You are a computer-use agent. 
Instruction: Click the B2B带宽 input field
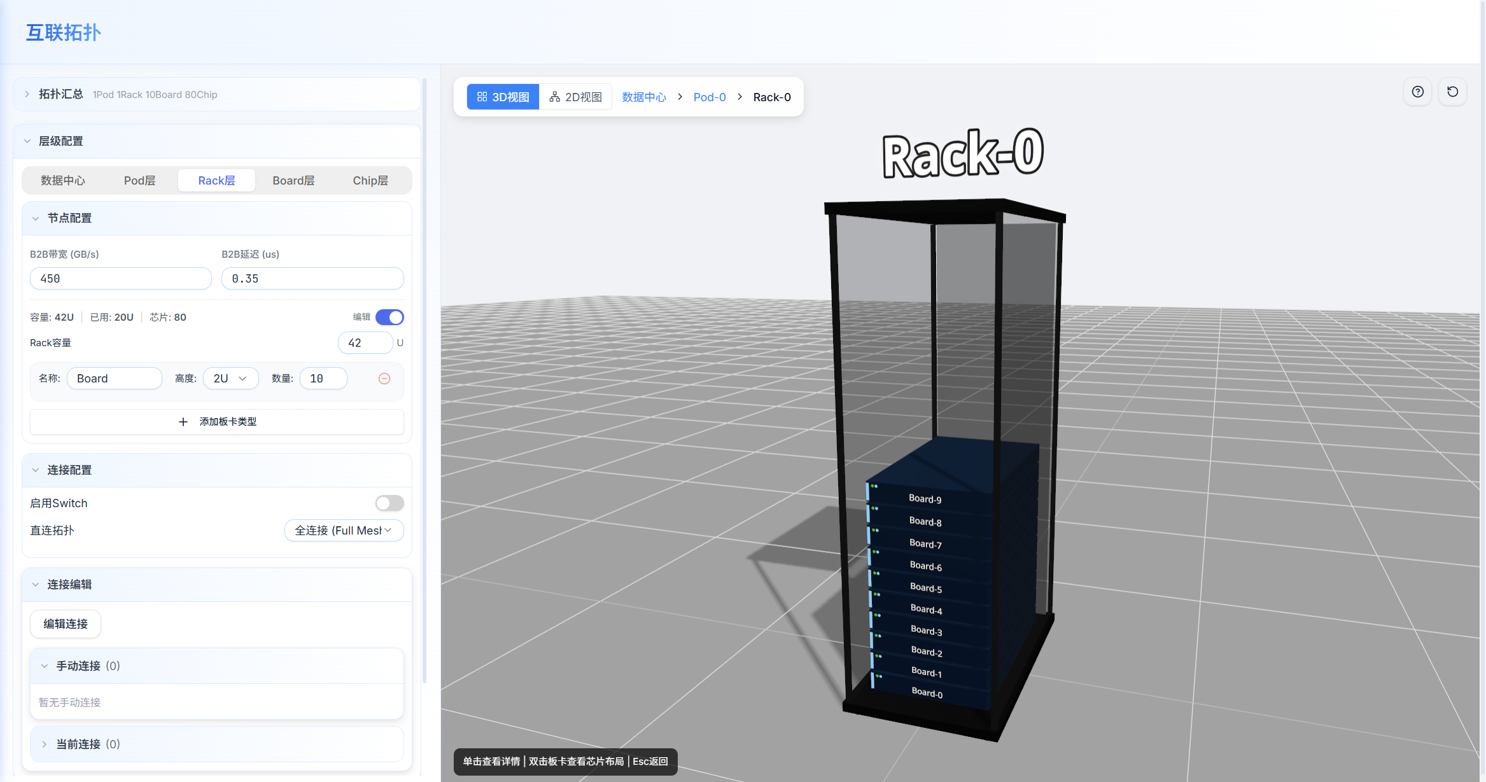tap(121, 279)
